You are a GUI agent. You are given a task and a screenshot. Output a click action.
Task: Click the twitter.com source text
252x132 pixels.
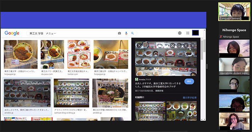pyautogui.click(x=73, y=74)
